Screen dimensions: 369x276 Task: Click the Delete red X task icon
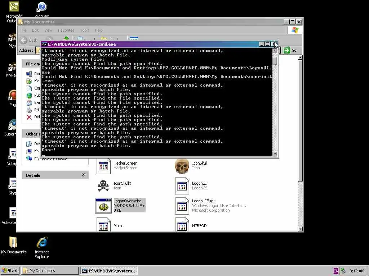[29, 117]
